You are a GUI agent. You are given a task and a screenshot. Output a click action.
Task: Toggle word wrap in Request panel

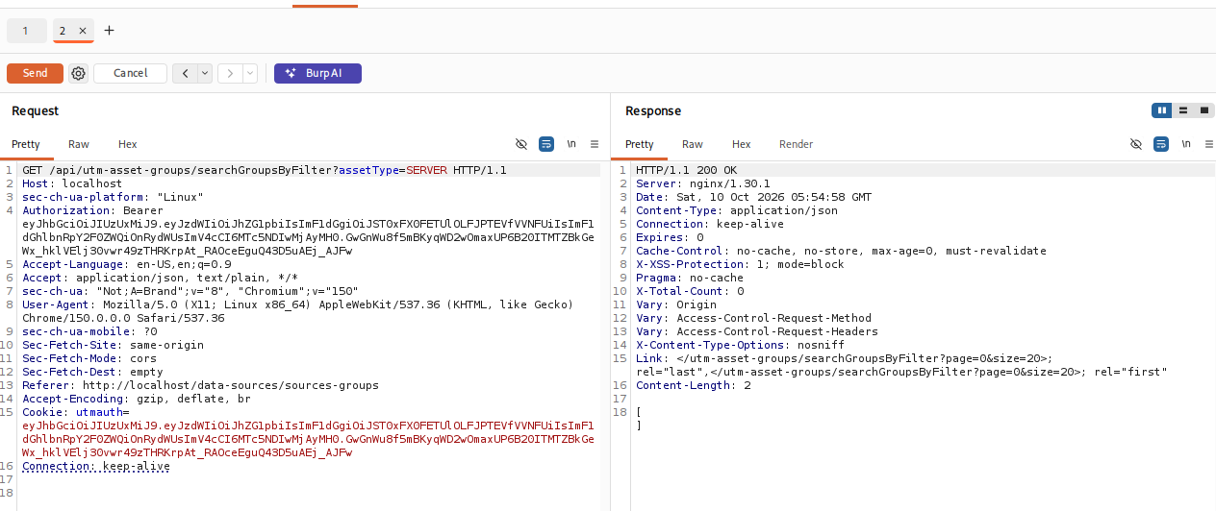[x=546, y=144]
